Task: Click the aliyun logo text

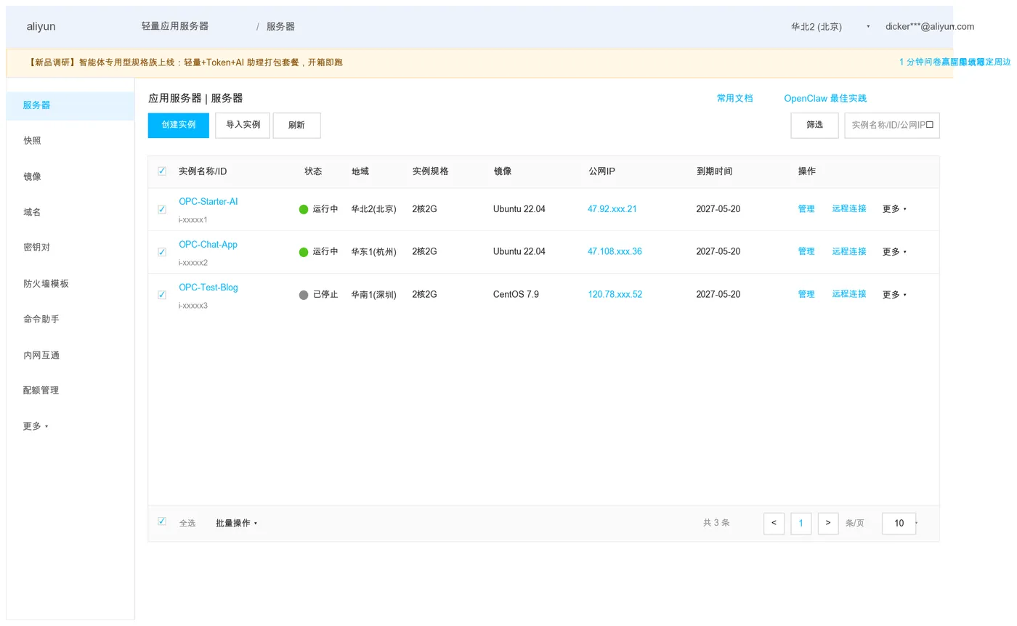Action: click(41, 26)
